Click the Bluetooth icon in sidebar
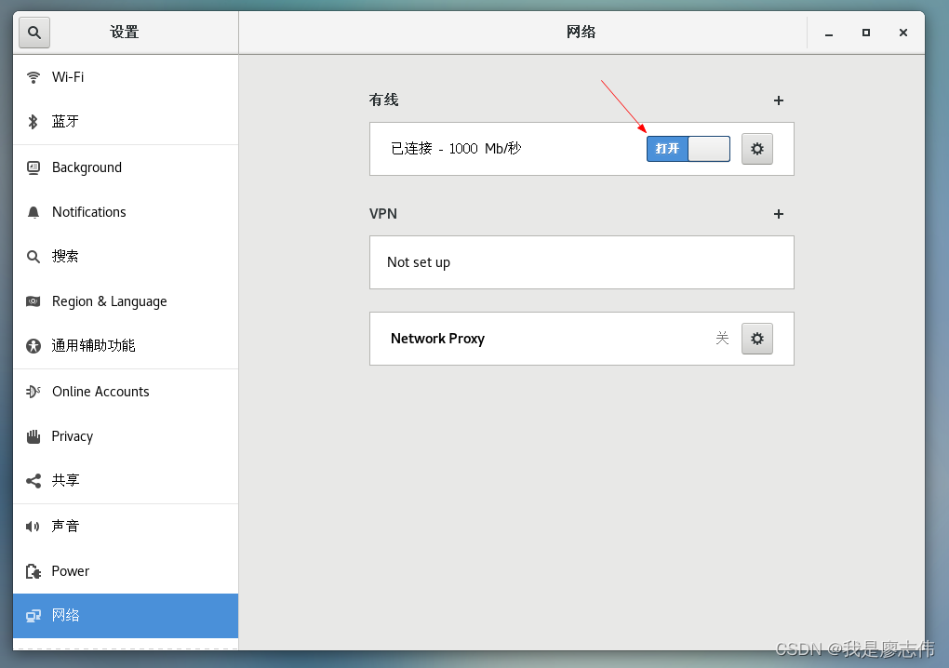 point(33,122)
